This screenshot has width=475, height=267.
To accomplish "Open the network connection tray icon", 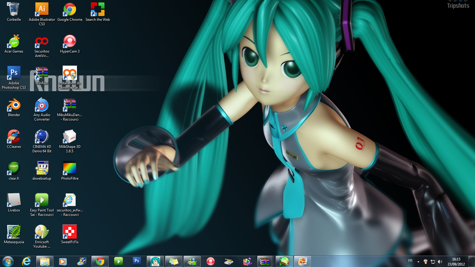I will pyautogui.click(x=433, y=262).
